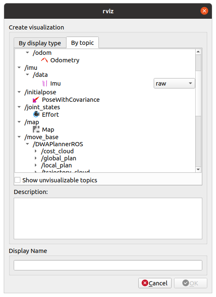
Task: Expand the /global_plan topic
Action: pyautogui.click(x=36, y=158)
